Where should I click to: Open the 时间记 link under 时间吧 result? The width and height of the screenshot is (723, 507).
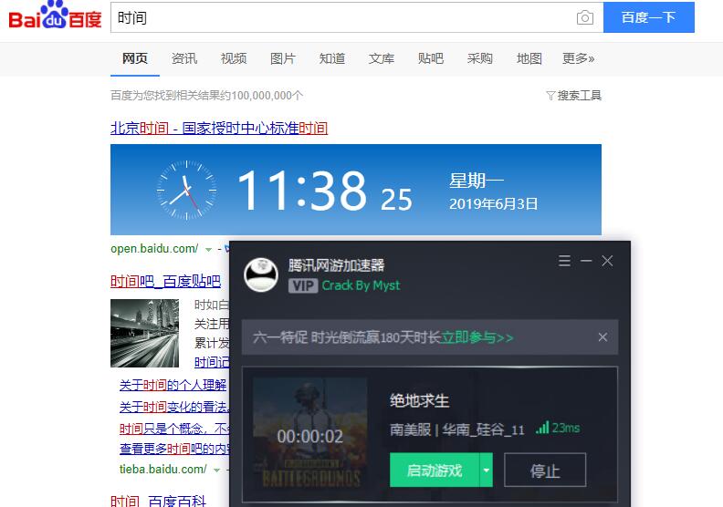click(212, 362)
